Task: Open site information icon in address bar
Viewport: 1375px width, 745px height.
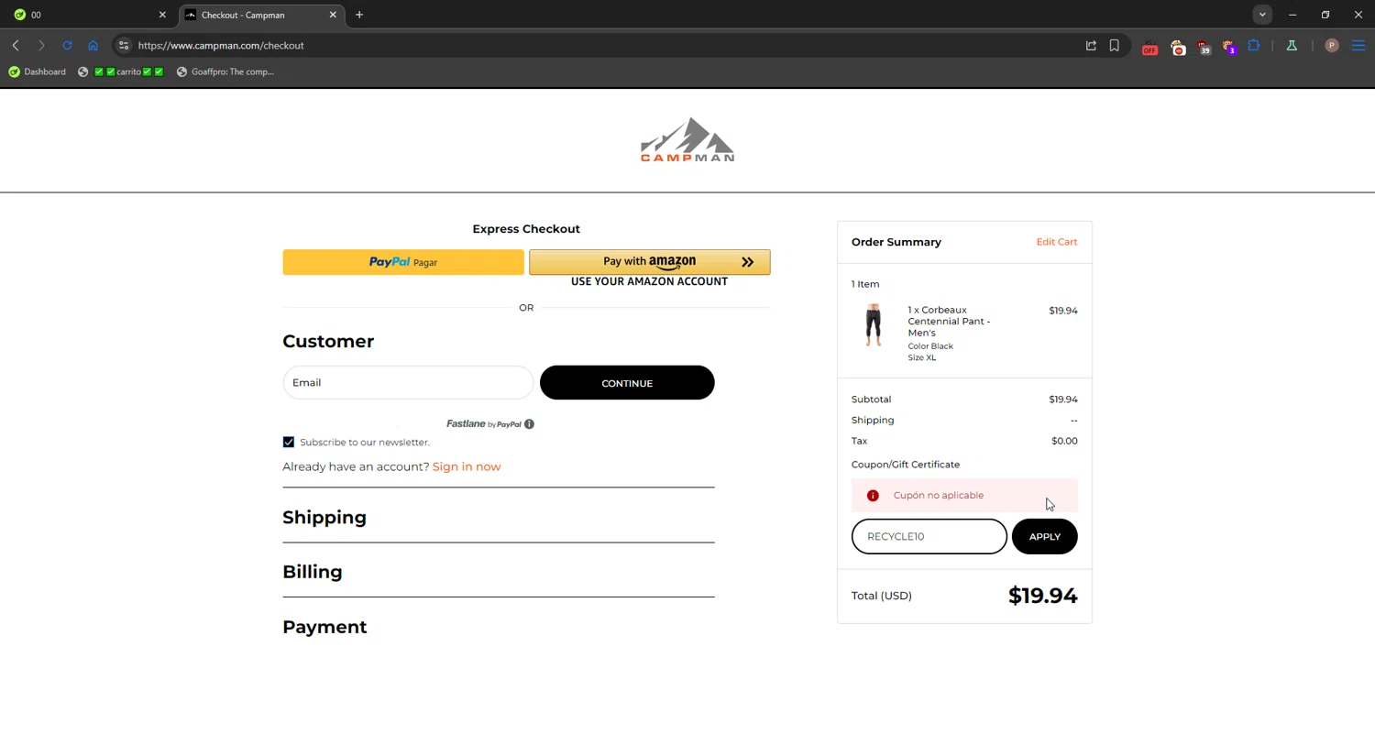Action: point(124,45)
